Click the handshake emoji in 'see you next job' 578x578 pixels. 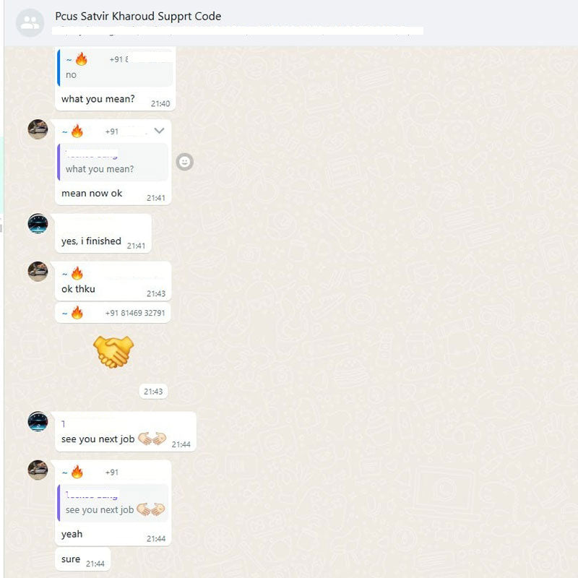(152, 439)
